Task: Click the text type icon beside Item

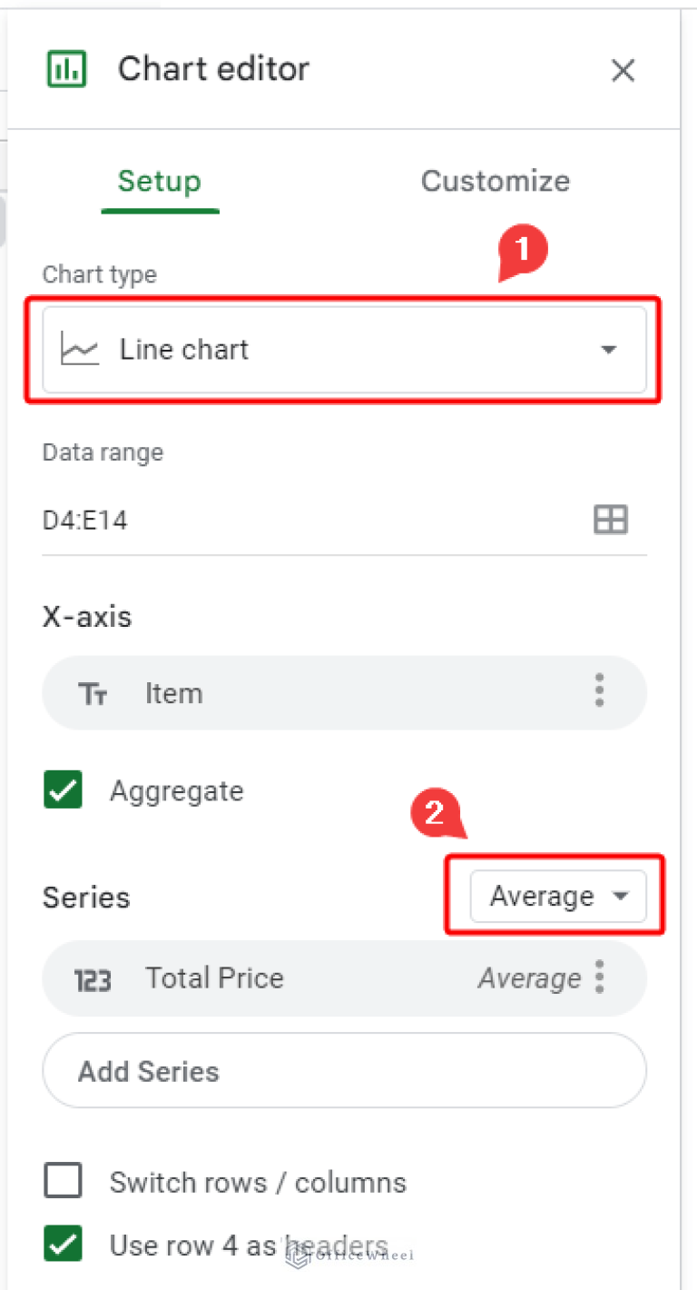Action: click(93, 695)
